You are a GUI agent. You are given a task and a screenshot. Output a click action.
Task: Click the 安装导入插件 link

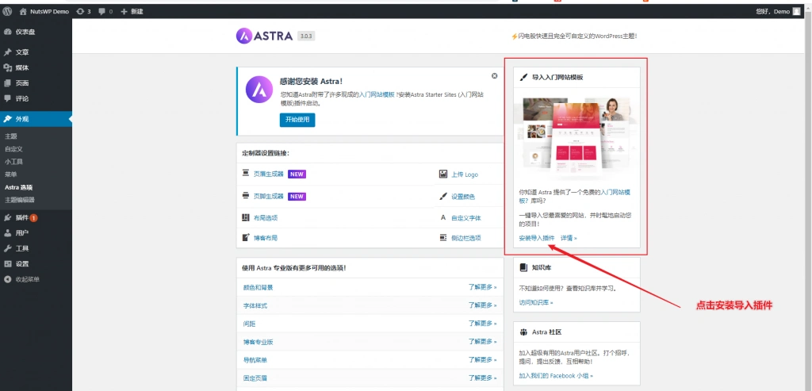tap(536, 238)
